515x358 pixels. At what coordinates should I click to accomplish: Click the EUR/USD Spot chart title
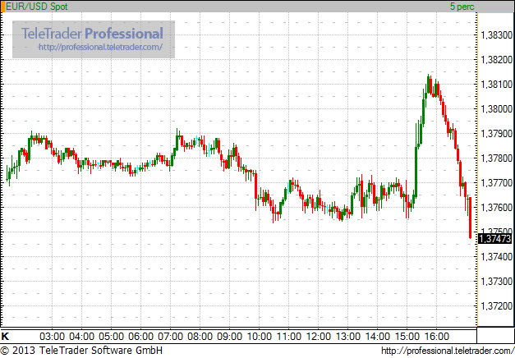click(x=37, y=7)
